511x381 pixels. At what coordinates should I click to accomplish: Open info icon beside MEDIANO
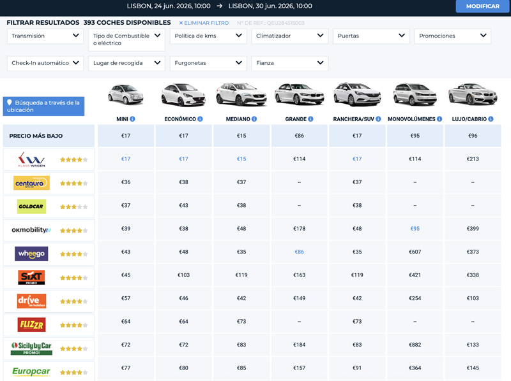pyautogui.click(x=254, y=119)
